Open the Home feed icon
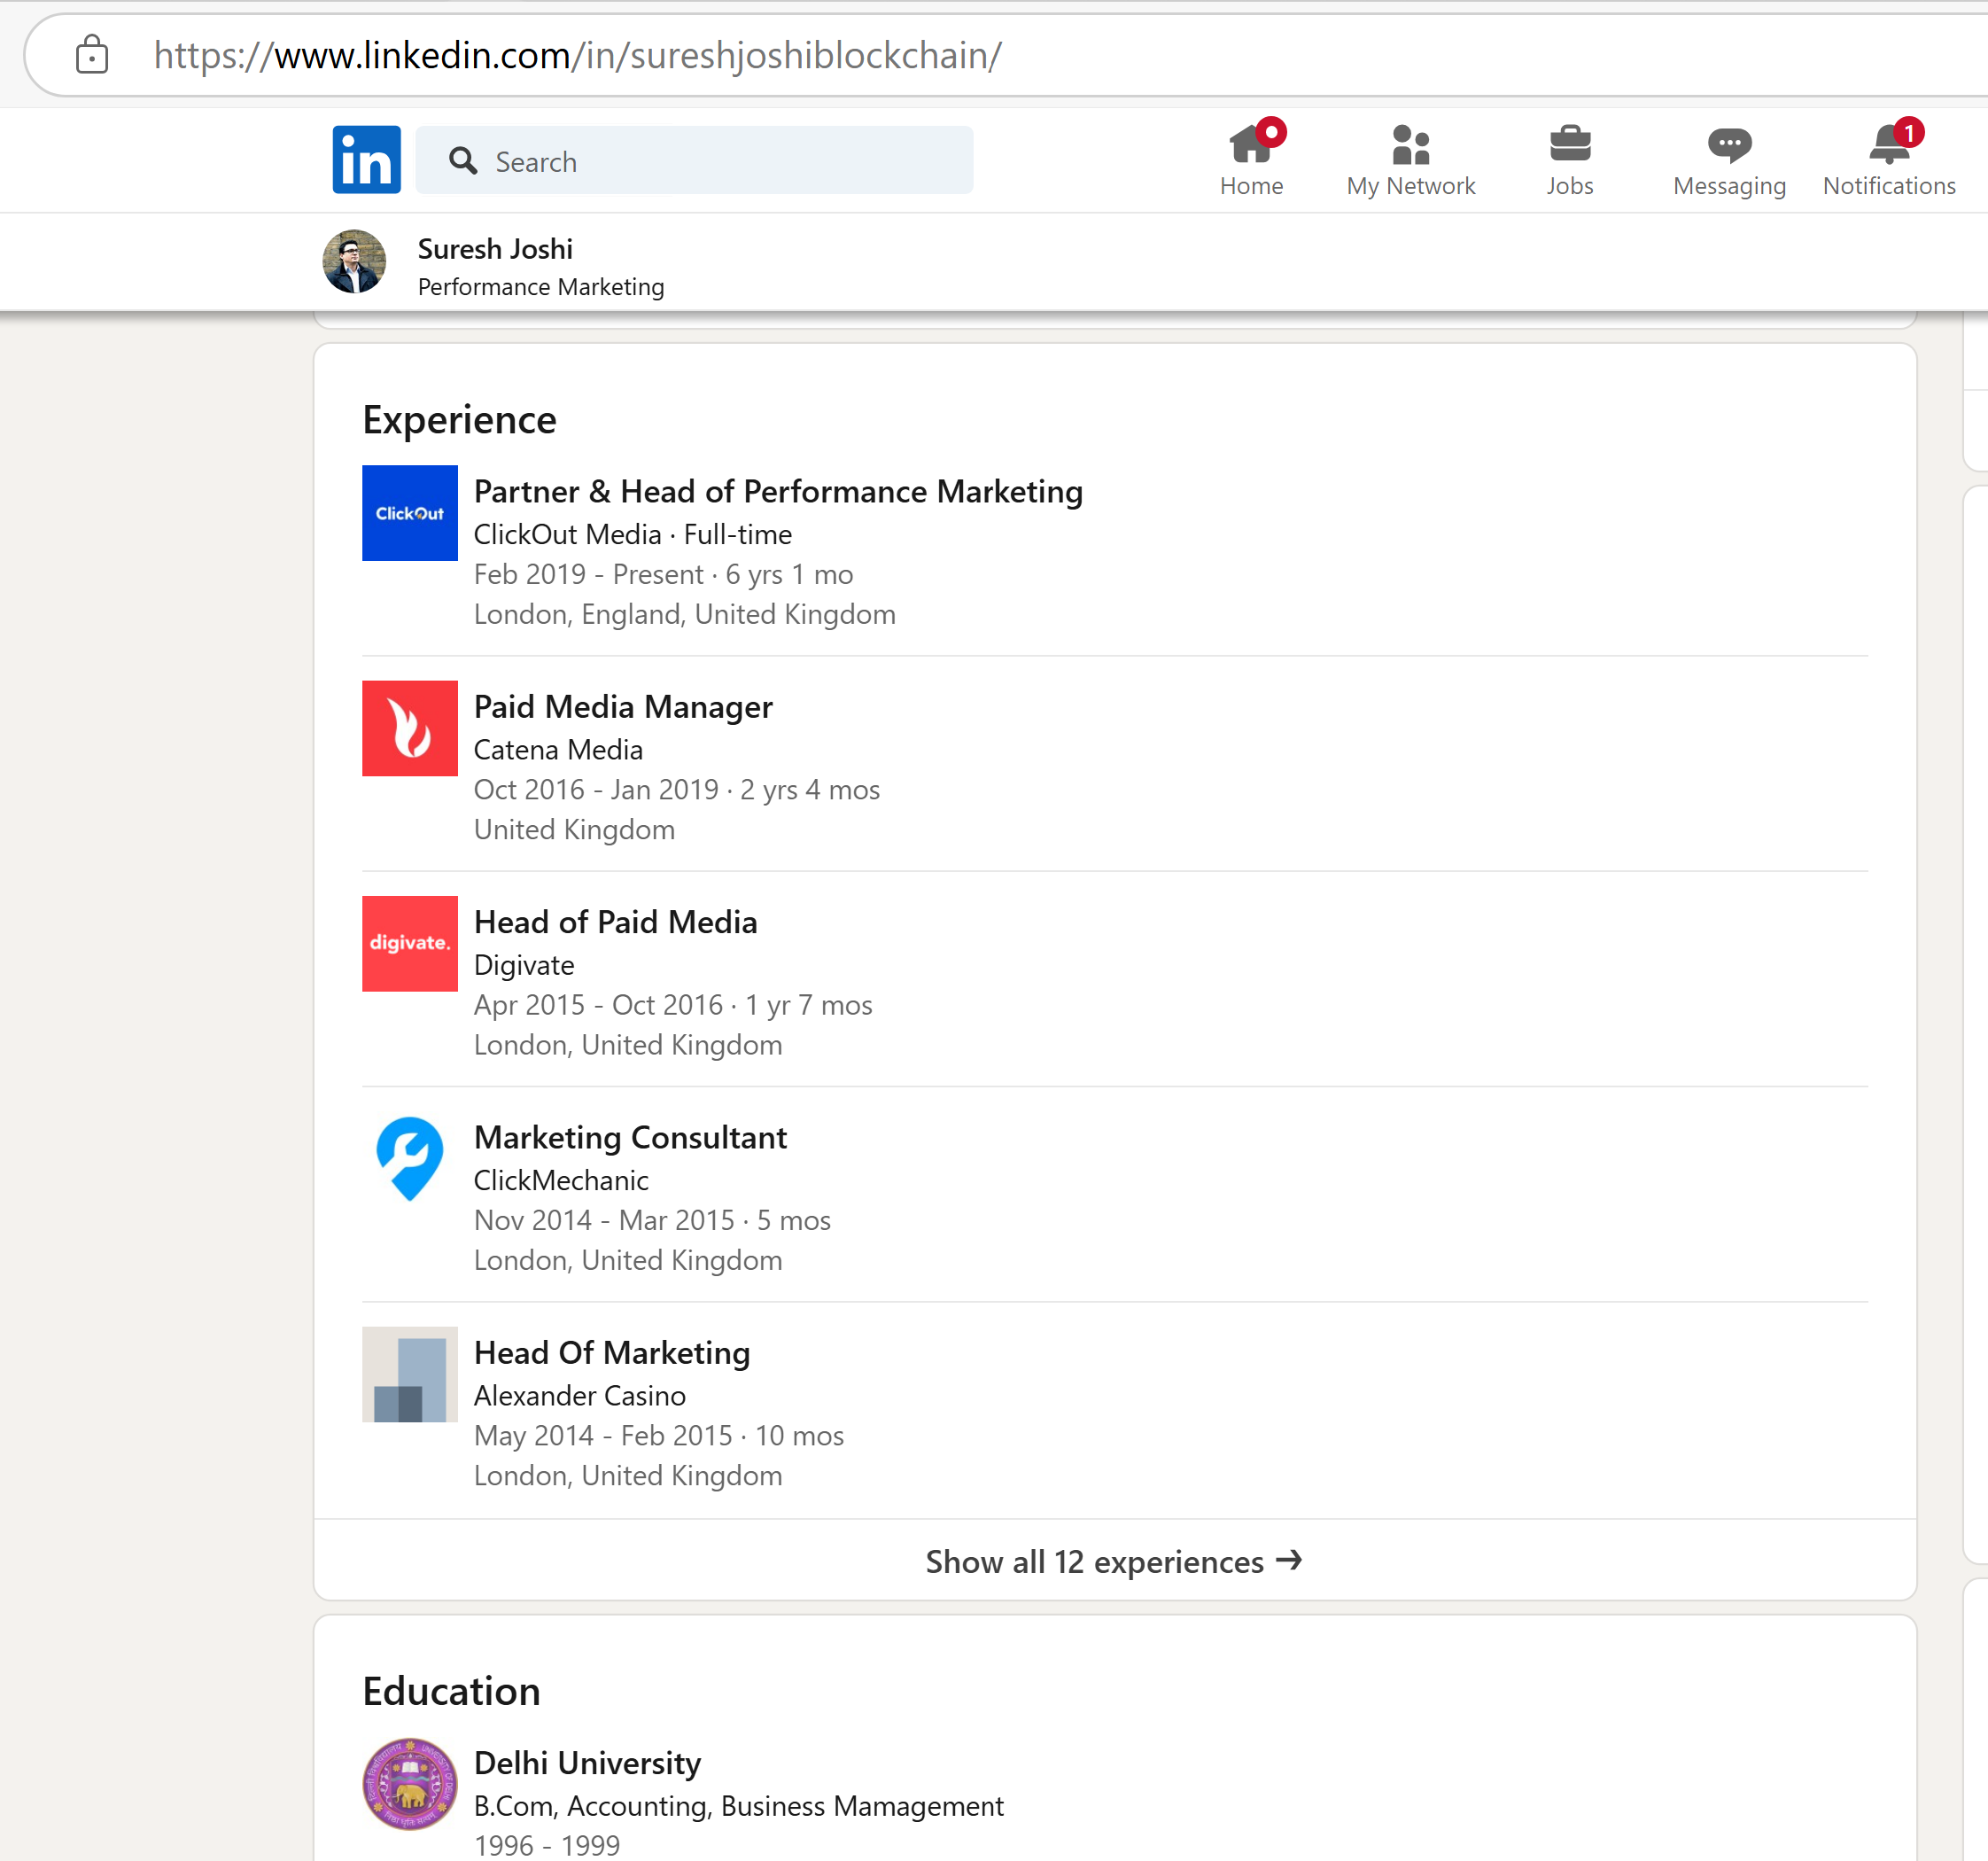The height and width of the screenshot is (1861, 1988). (x=1251, y=144)
